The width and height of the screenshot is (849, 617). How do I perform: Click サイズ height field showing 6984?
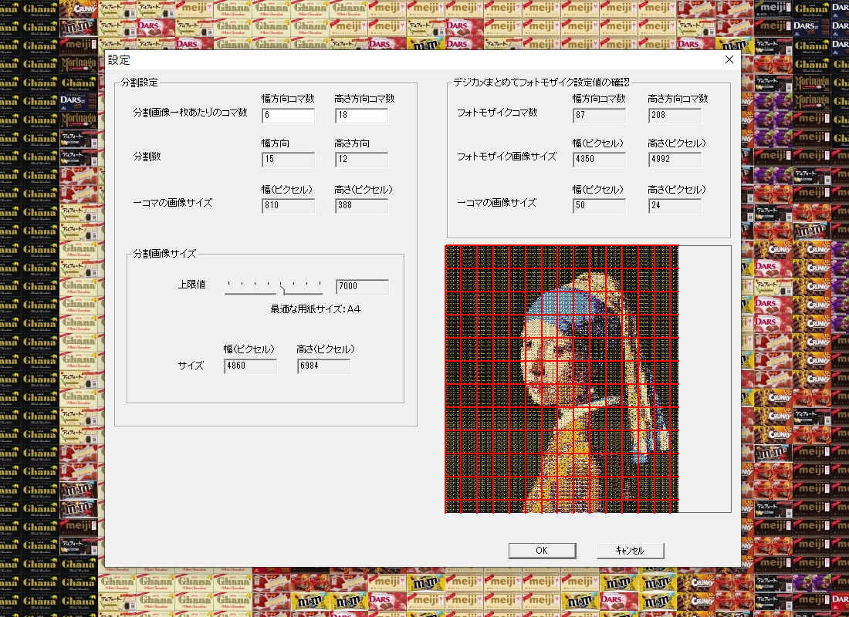pos(324,366)
